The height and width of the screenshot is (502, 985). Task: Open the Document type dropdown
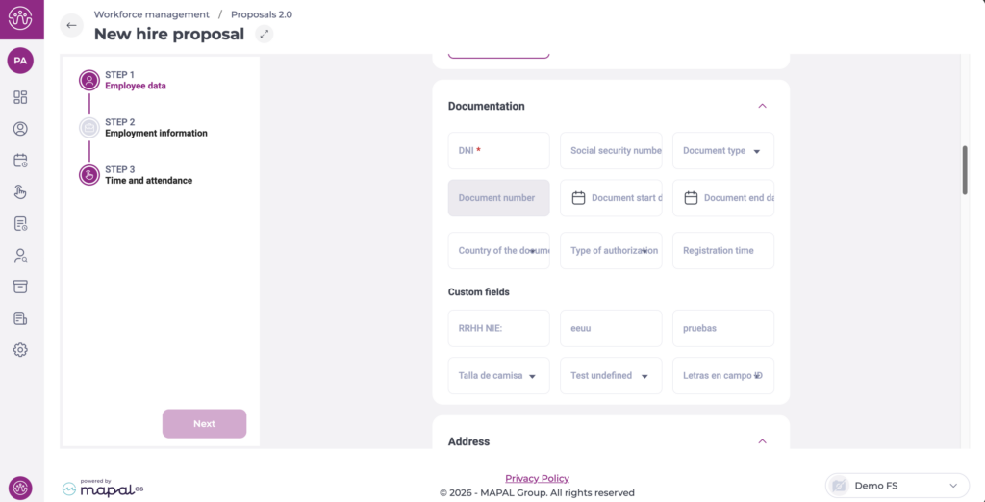click(x=722, y=151)
